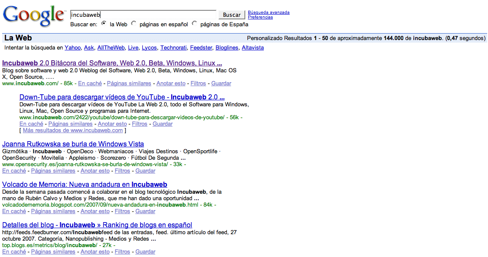The image size is (488, 257).
Task: Open Down-Tube para descargar vídeos result
Action: click(x=122, y=97)
